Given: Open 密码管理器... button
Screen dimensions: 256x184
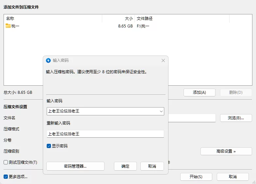Looking at the screenshot, I should (75, 166).
